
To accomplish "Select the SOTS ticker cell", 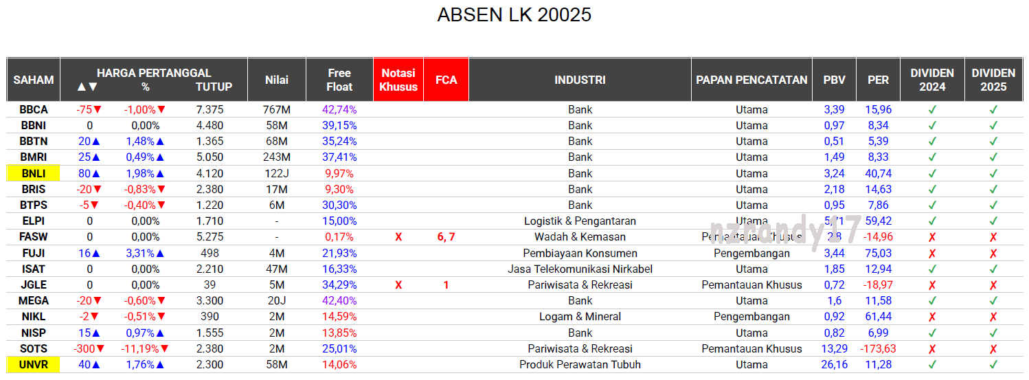I will pos(34,349).
